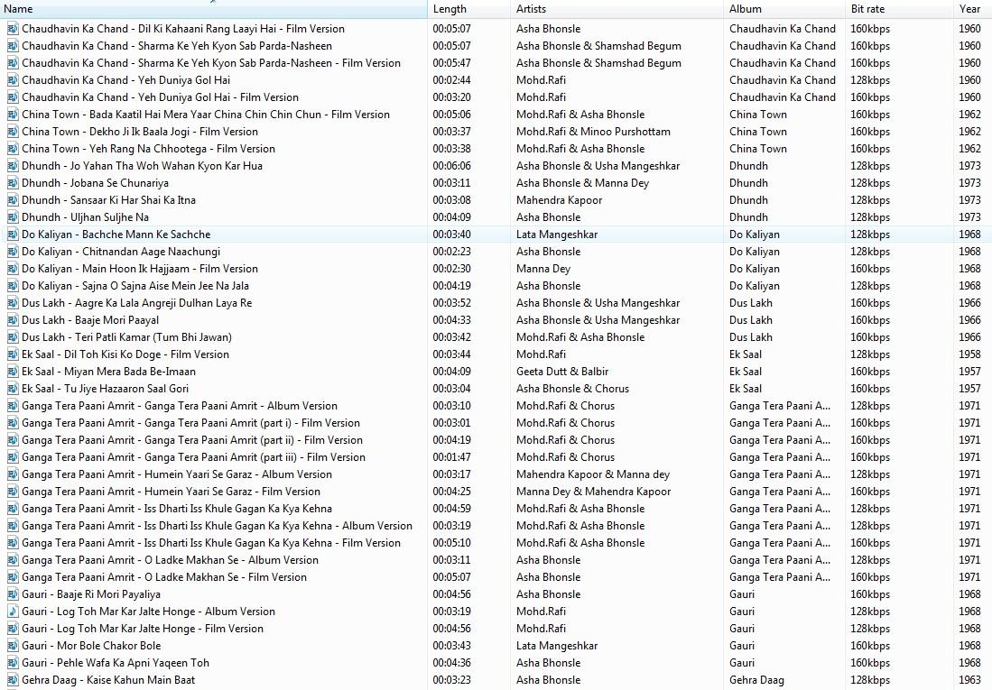Click the Length column header
992x690 pixels.
point(468,9)
